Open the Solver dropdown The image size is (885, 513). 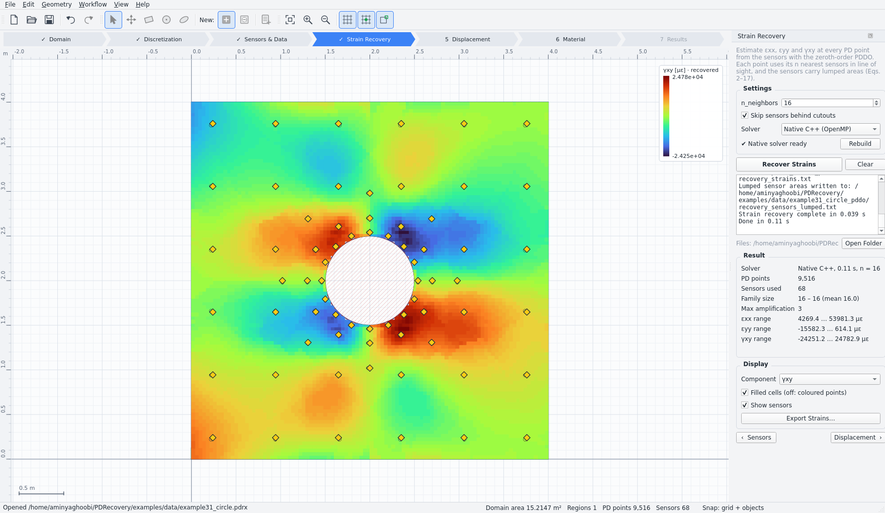pyautogui.click(x=831, y=129)
